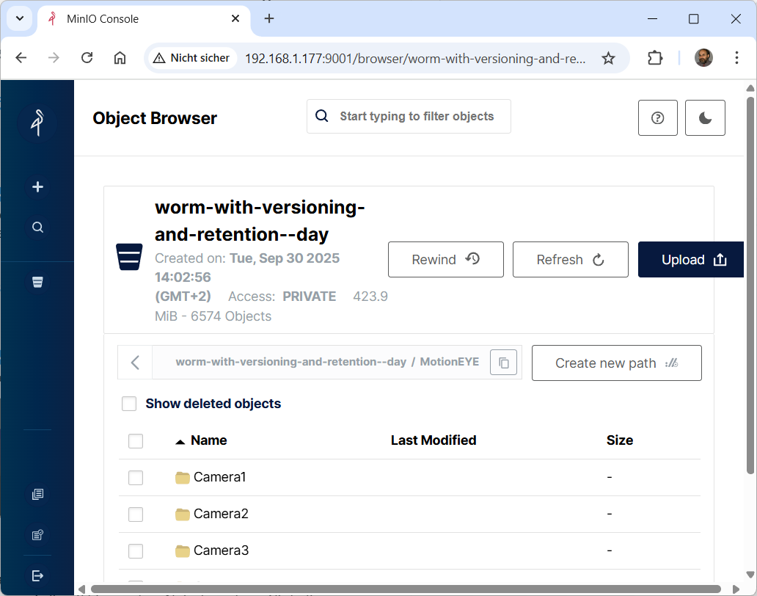Copy the current path with copy icon
This screenshot has height=596, width=757.
tap(503, 363)
